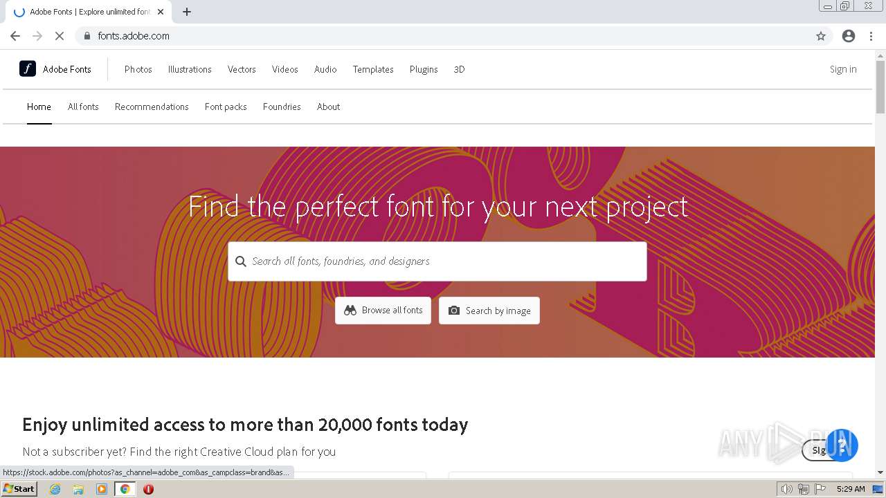Close the Adobe Fonts tab
Viewport: 886px width, 498px height.
(161, 12)
